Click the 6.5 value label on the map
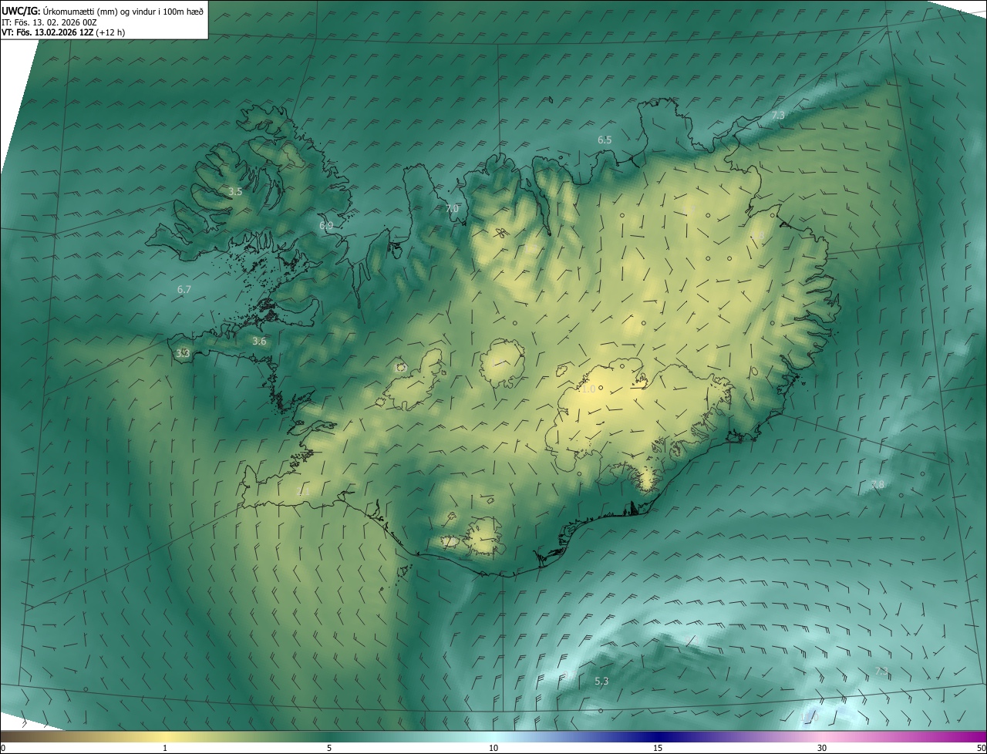987x754 pixels. tap(605, 140)
